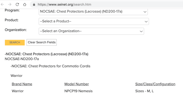Screen dimensions: 183x102
Task: Click the yellow SEARCH button
Action: (x=15, y=42)
